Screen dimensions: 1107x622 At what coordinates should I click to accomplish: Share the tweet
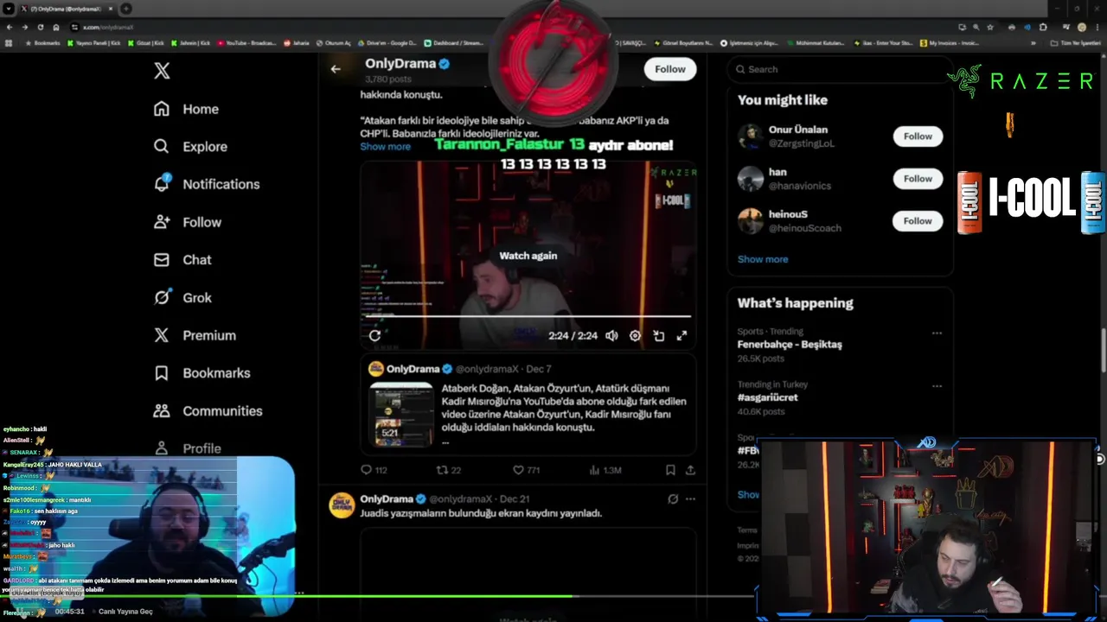[x=690, y=470]
